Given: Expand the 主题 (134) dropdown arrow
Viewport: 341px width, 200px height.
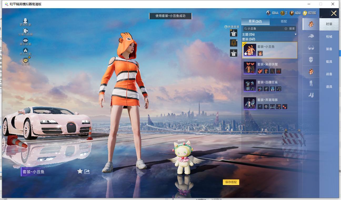Looking at the screenshot, I should pos(295,35).
